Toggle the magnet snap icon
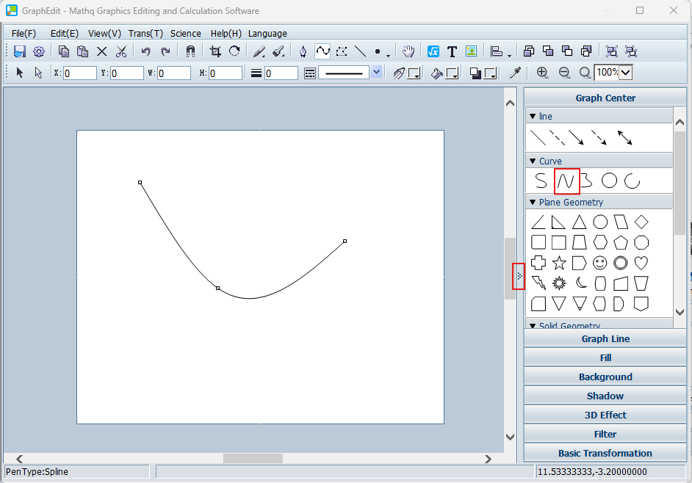Viewport: 692px width, 483px height. (190, 51)
